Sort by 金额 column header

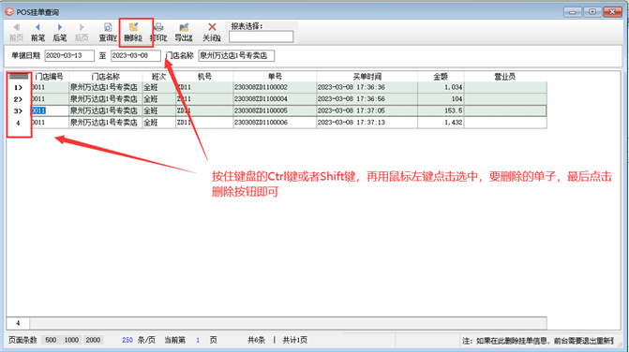(x=441, y=77)
